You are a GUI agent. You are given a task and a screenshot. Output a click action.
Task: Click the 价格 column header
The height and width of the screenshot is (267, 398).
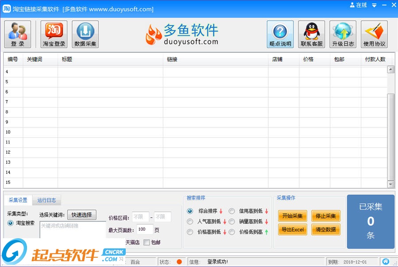click(315, 59)
